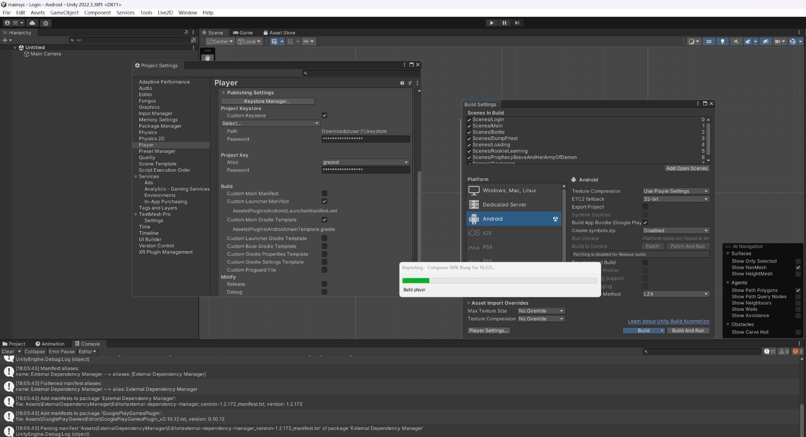Click the Play button in the toolbar
806x437 pixels.
coord(491,23)
